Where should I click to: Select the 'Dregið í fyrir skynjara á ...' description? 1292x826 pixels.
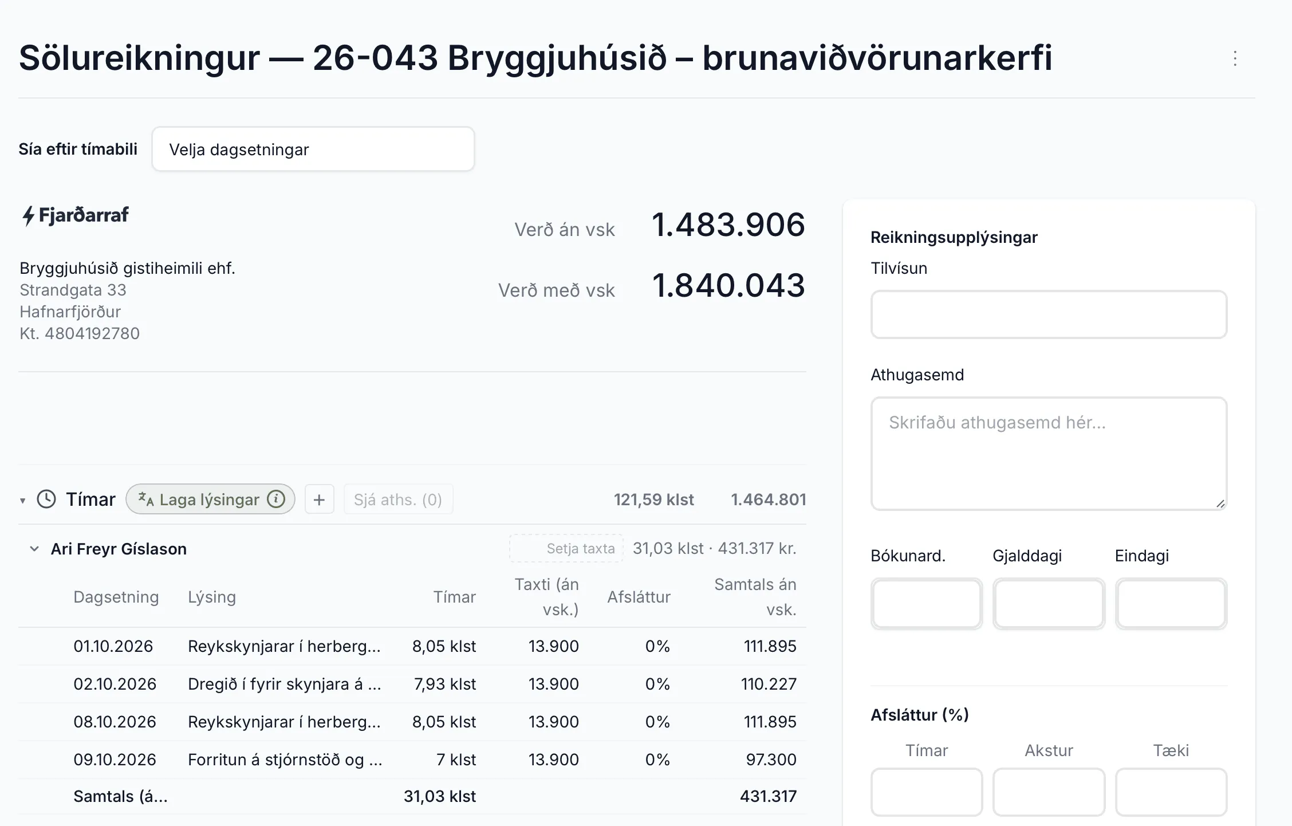[x=285, y=684]
